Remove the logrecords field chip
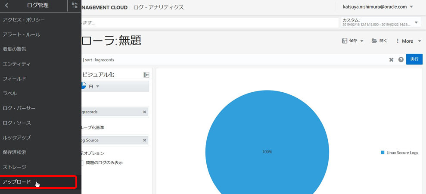Image resolution: width=426 pixels, height=194 pixels. point(145,112)
